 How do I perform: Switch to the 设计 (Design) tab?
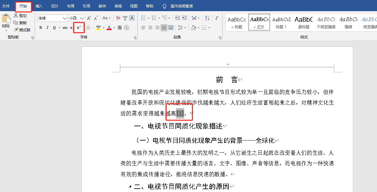click(55, 6)
